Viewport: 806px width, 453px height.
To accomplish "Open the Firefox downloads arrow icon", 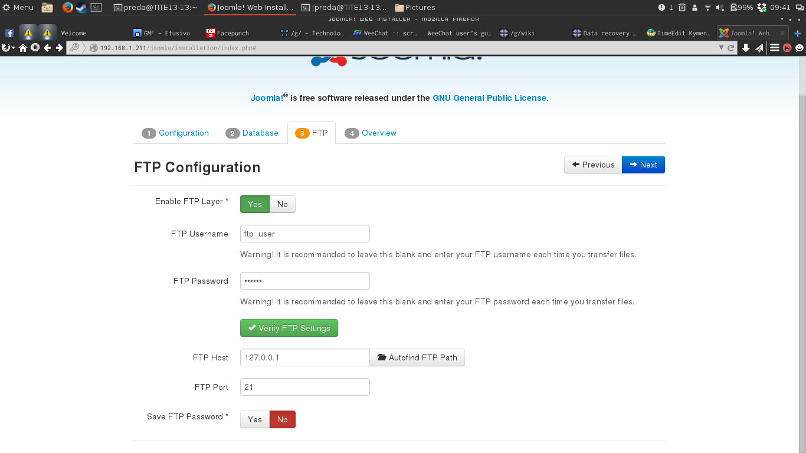I will tap(746, 48).
